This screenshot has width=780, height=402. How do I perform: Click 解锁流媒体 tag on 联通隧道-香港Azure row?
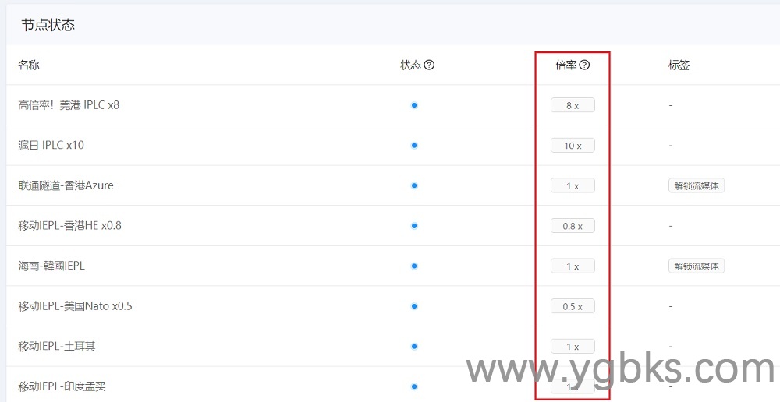[697, 185]
